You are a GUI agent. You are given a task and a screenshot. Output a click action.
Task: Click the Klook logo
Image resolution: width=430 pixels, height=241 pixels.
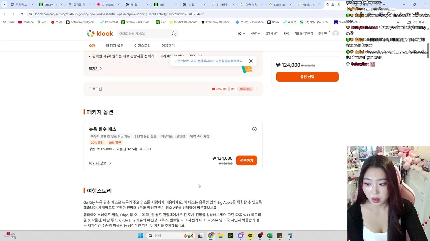tap(100, 33)
